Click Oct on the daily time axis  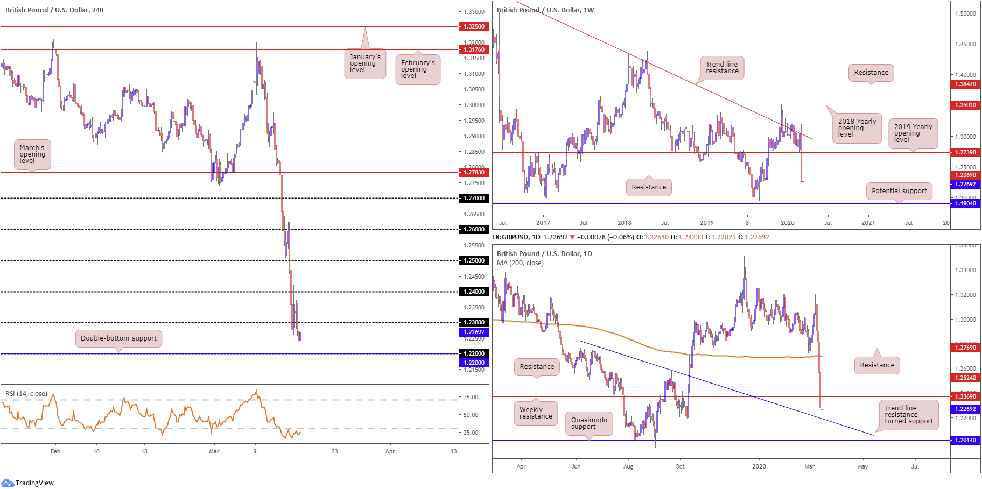pos(680,466)
